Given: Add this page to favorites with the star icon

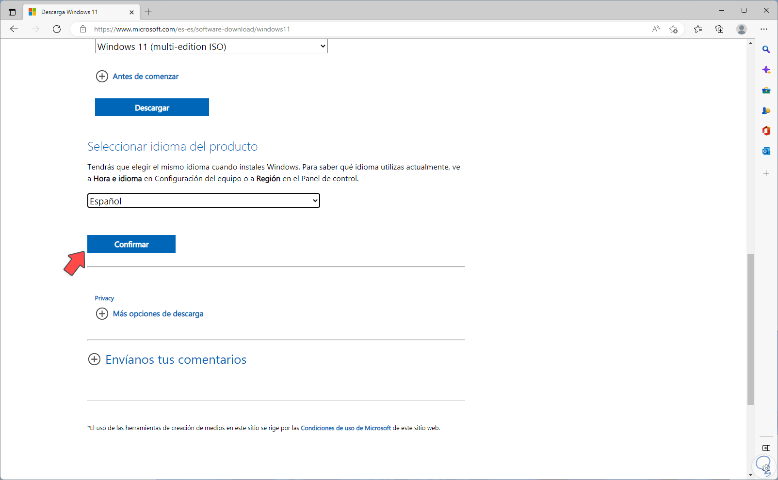Looking at the screenshot, I should point(673,29).
